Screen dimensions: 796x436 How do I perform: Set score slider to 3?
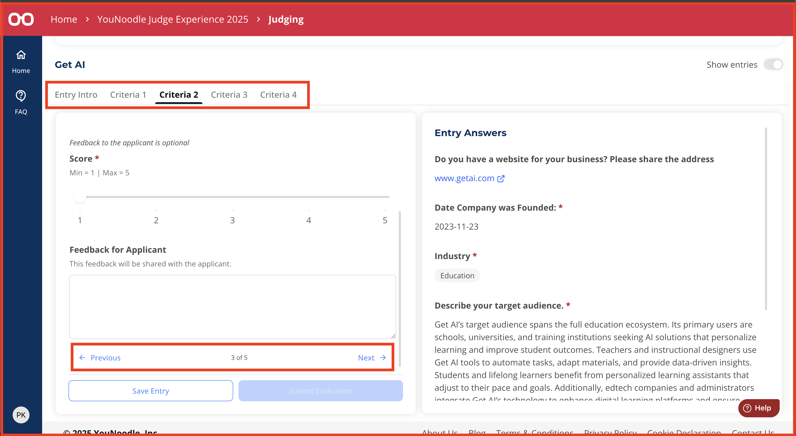232,197
